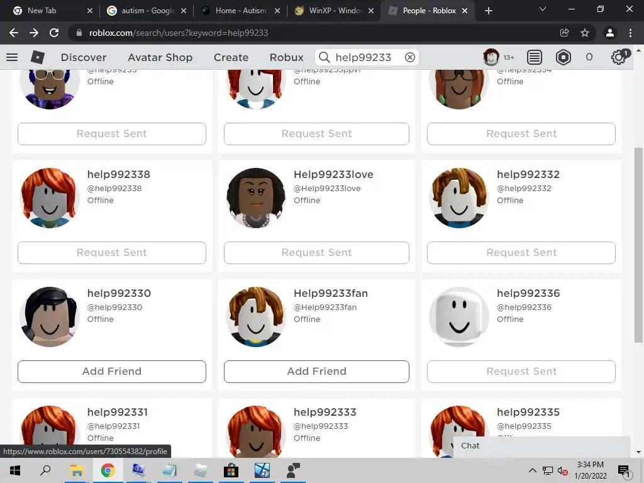Viewport: 644px width, 483px height.
Task: Click Request Sent for help992336
Action: coord(521,371)
